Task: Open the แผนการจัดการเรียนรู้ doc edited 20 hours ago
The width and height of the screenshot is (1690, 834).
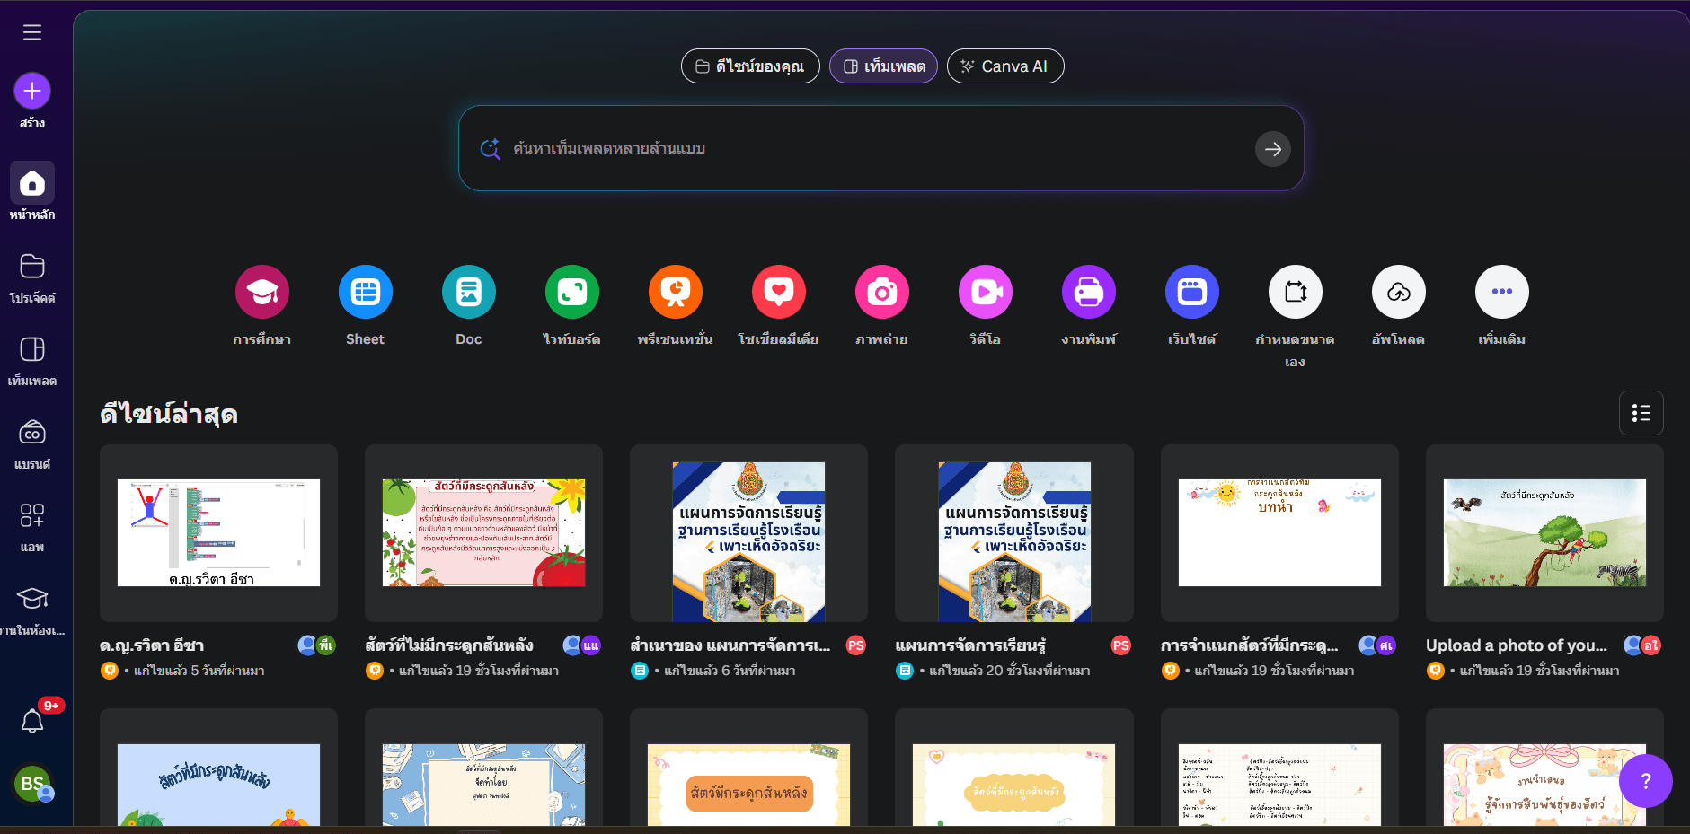Action: [x=1014, y=533]
